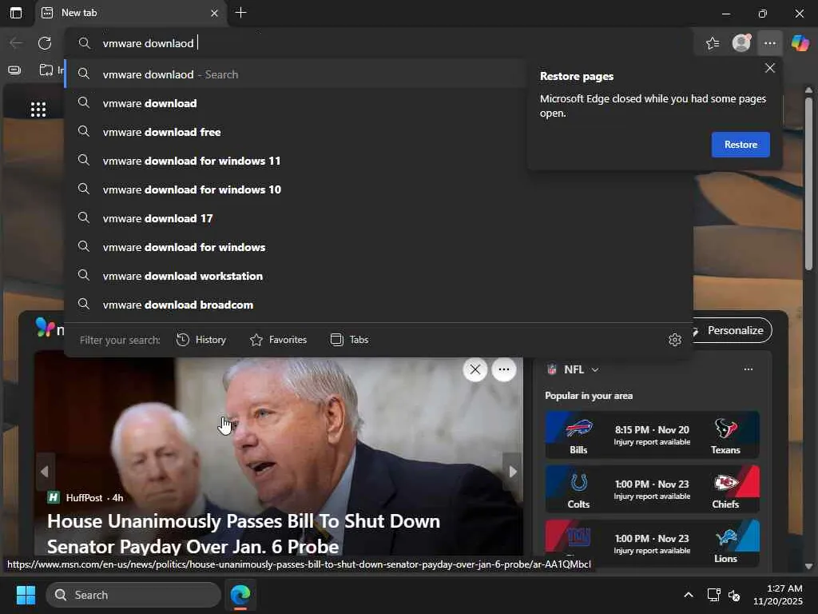Launch the Copilot icon in Edge toolbar
The height and width of the screenshot is (614, 818).
[800, 43]
